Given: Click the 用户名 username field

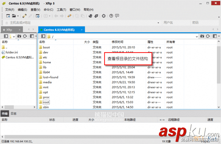Looking at the screenshot, I should point(176,23).
